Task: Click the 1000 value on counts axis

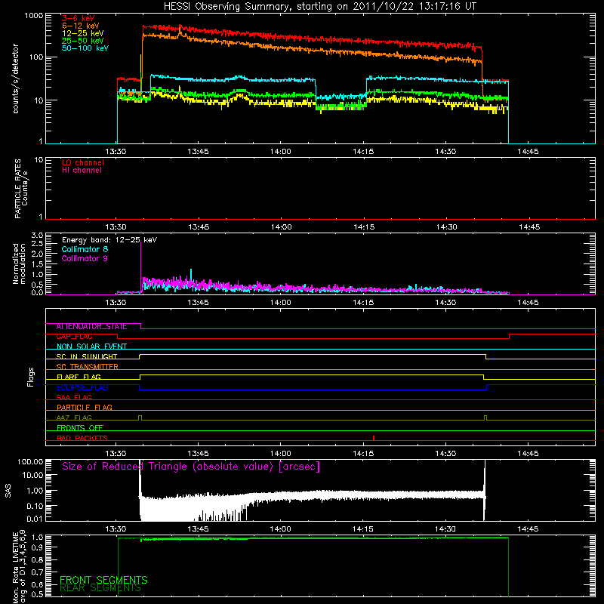Action: click(33, 16)
